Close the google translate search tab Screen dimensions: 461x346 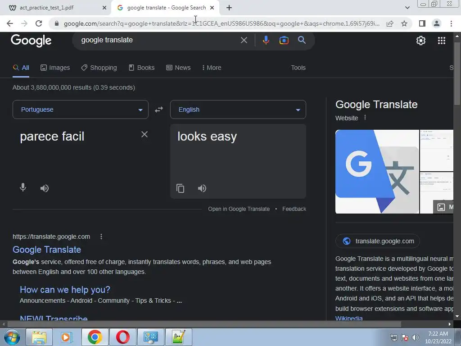click(212, 8)
